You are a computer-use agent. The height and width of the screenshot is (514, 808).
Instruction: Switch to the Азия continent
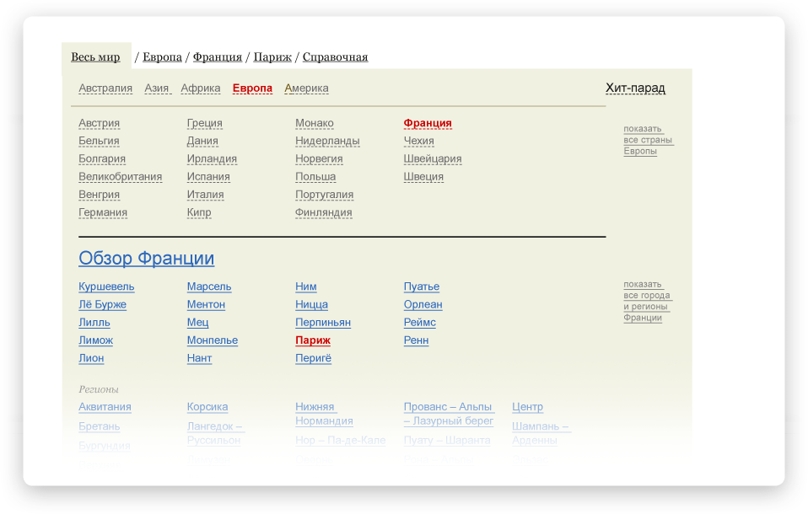coord(157,88)
